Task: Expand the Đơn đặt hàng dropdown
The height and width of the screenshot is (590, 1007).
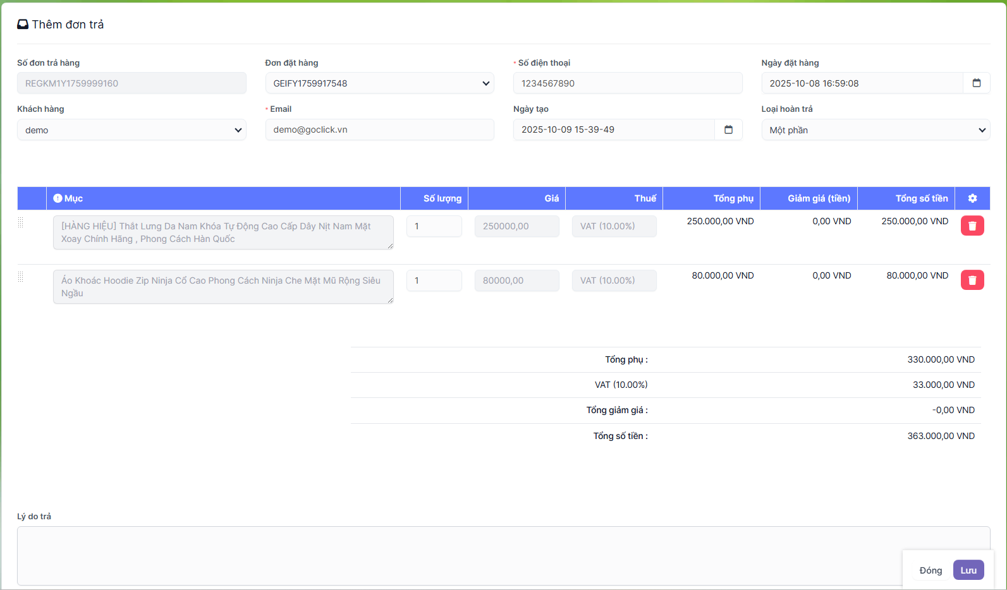Action: tap(379, 83)
